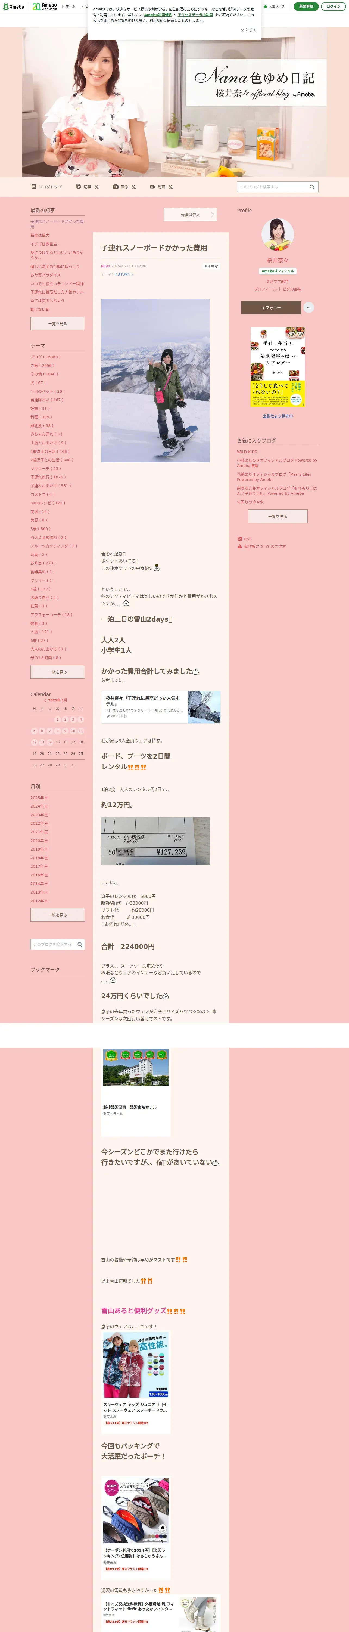Go to ブログトップ in the navigation
The width and height of the screenshot is (349, 1632).
(47, 187)
